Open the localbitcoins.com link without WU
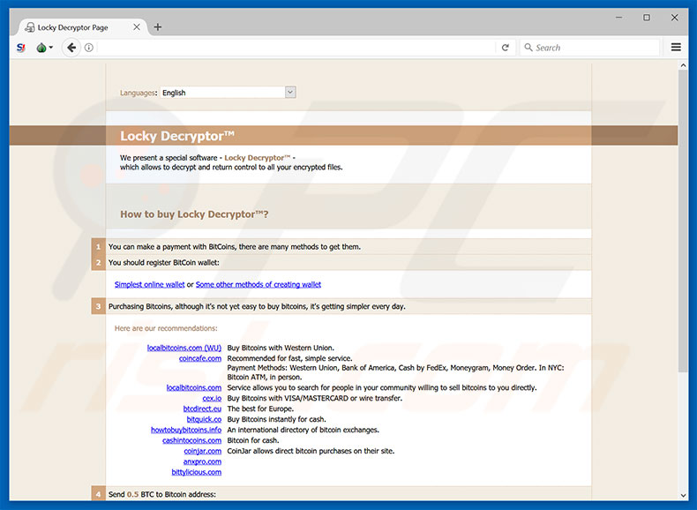697x510 pixels. click(194, 387)
